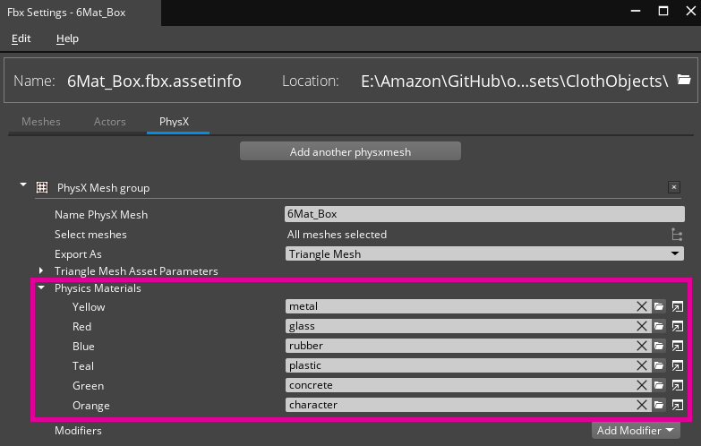Open the Edit menu
The height and width of the screenshot is (446, 701).
(x=21, y=39)
